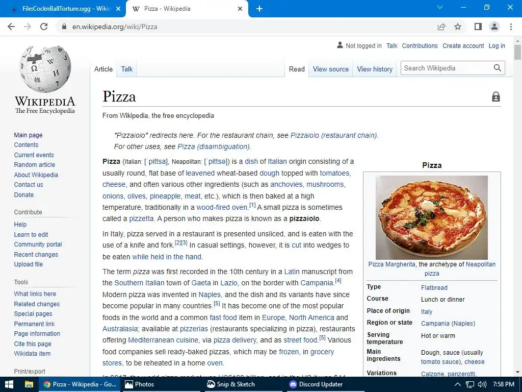The height and width of the screenshot is (392, 522).
Task: Click the page vertical scrollbar thumb
Action: (517, 52)
